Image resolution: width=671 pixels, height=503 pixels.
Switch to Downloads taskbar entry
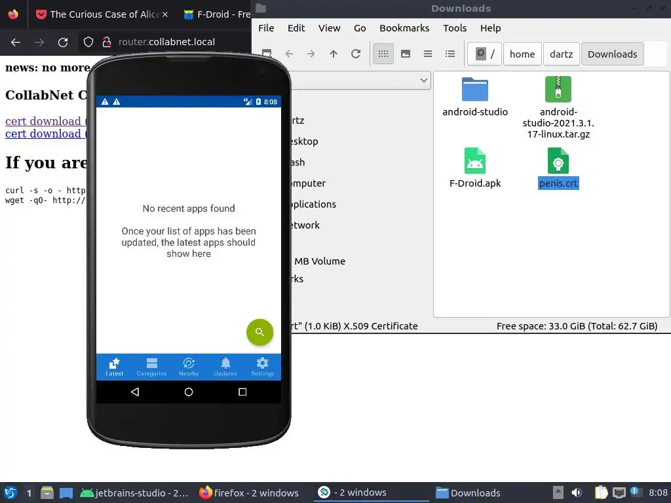click(x=468, y=493)
